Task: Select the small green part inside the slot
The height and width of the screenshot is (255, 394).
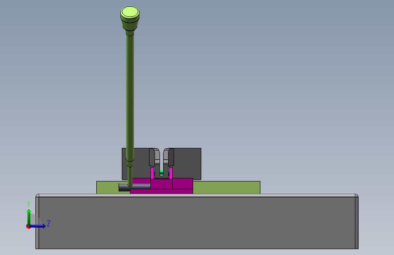Action: pyautogui.click(x=162, y=172)
